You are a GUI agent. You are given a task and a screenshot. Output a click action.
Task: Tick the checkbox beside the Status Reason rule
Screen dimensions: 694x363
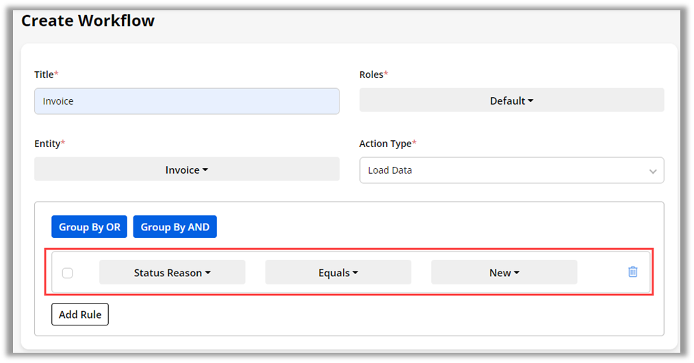coord(68,273)
